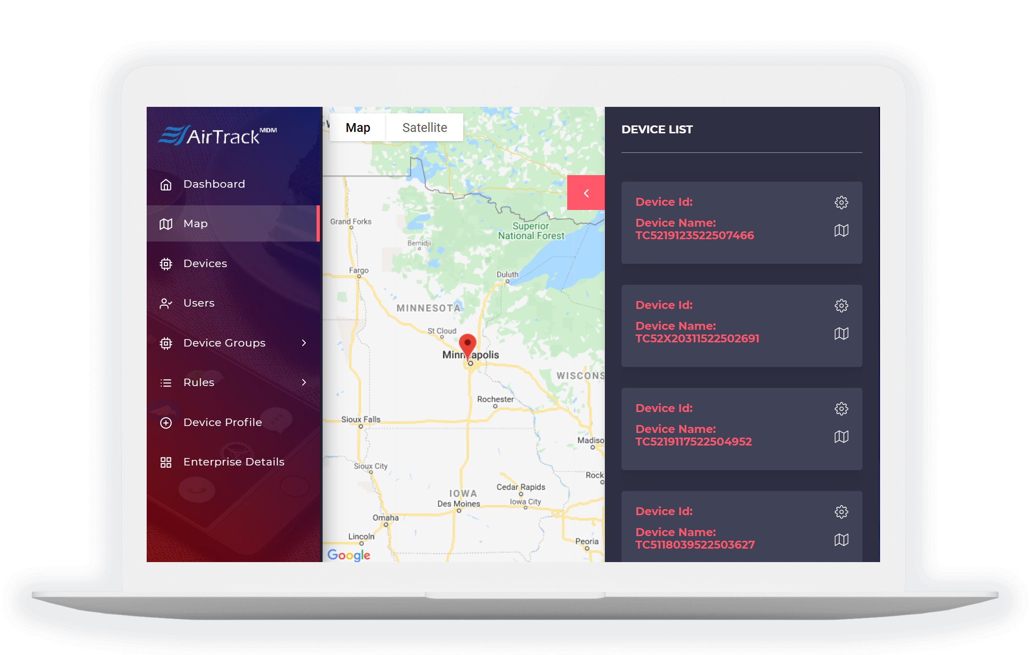Click Iowa City label on the map
This screenshot has height=655, width=1030.
[x=525, y=502]
